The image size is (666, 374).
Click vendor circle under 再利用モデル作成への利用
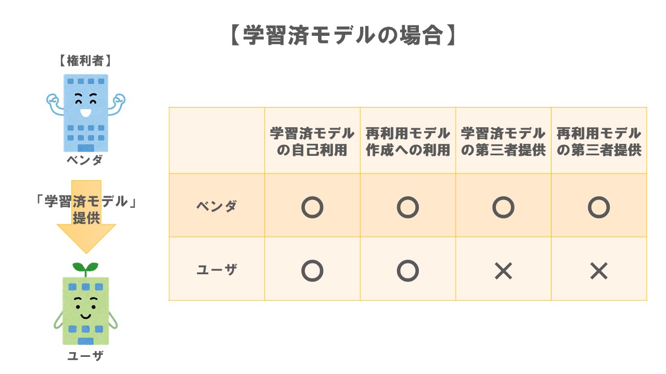[408, 207]
